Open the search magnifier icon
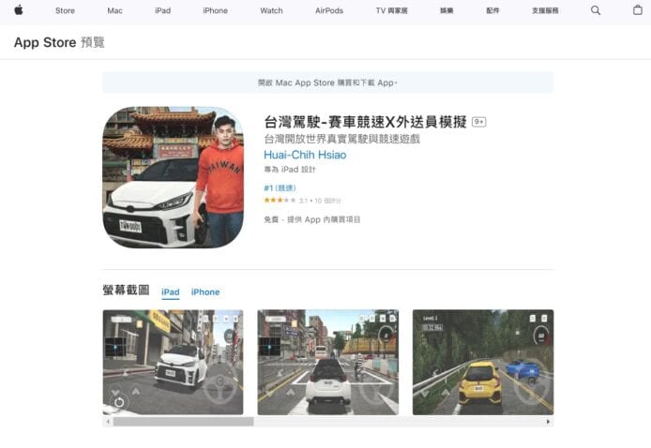651x448 pixels. [x=596, y=10]
